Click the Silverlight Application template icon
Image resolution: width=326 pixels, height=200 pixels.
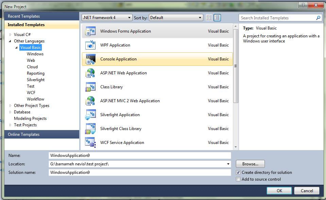(90, 115)
